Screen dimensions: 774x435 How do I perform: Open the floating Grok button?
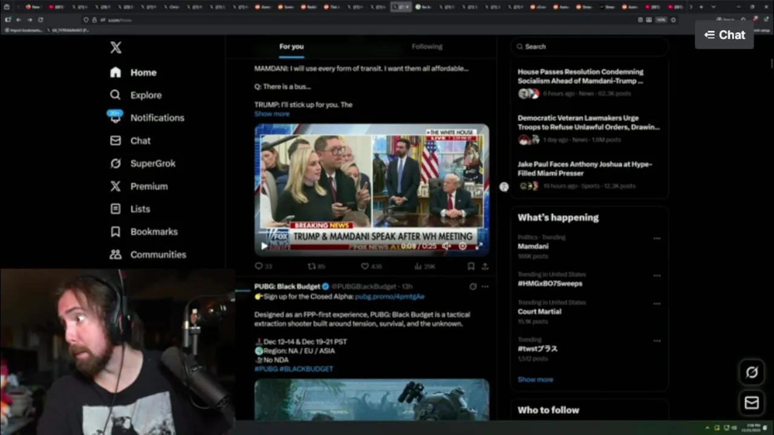click(752, 372)
